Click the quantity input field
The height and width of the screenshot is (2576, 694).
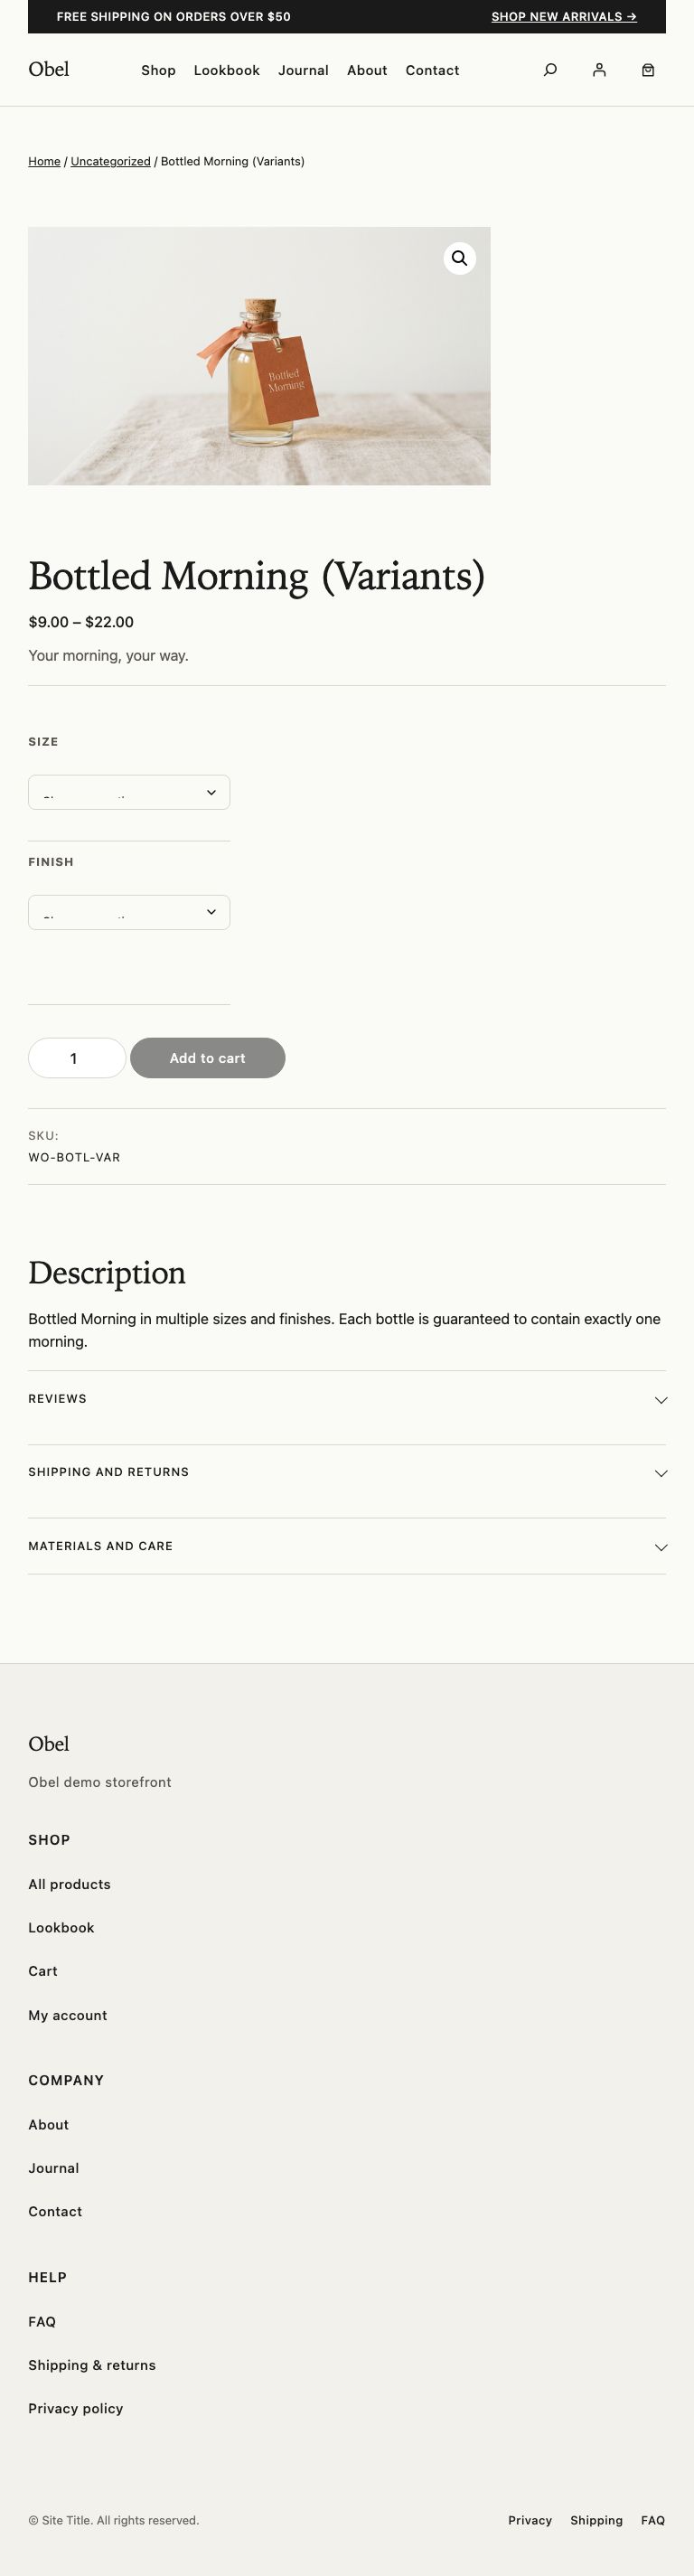coord(76,1059)
